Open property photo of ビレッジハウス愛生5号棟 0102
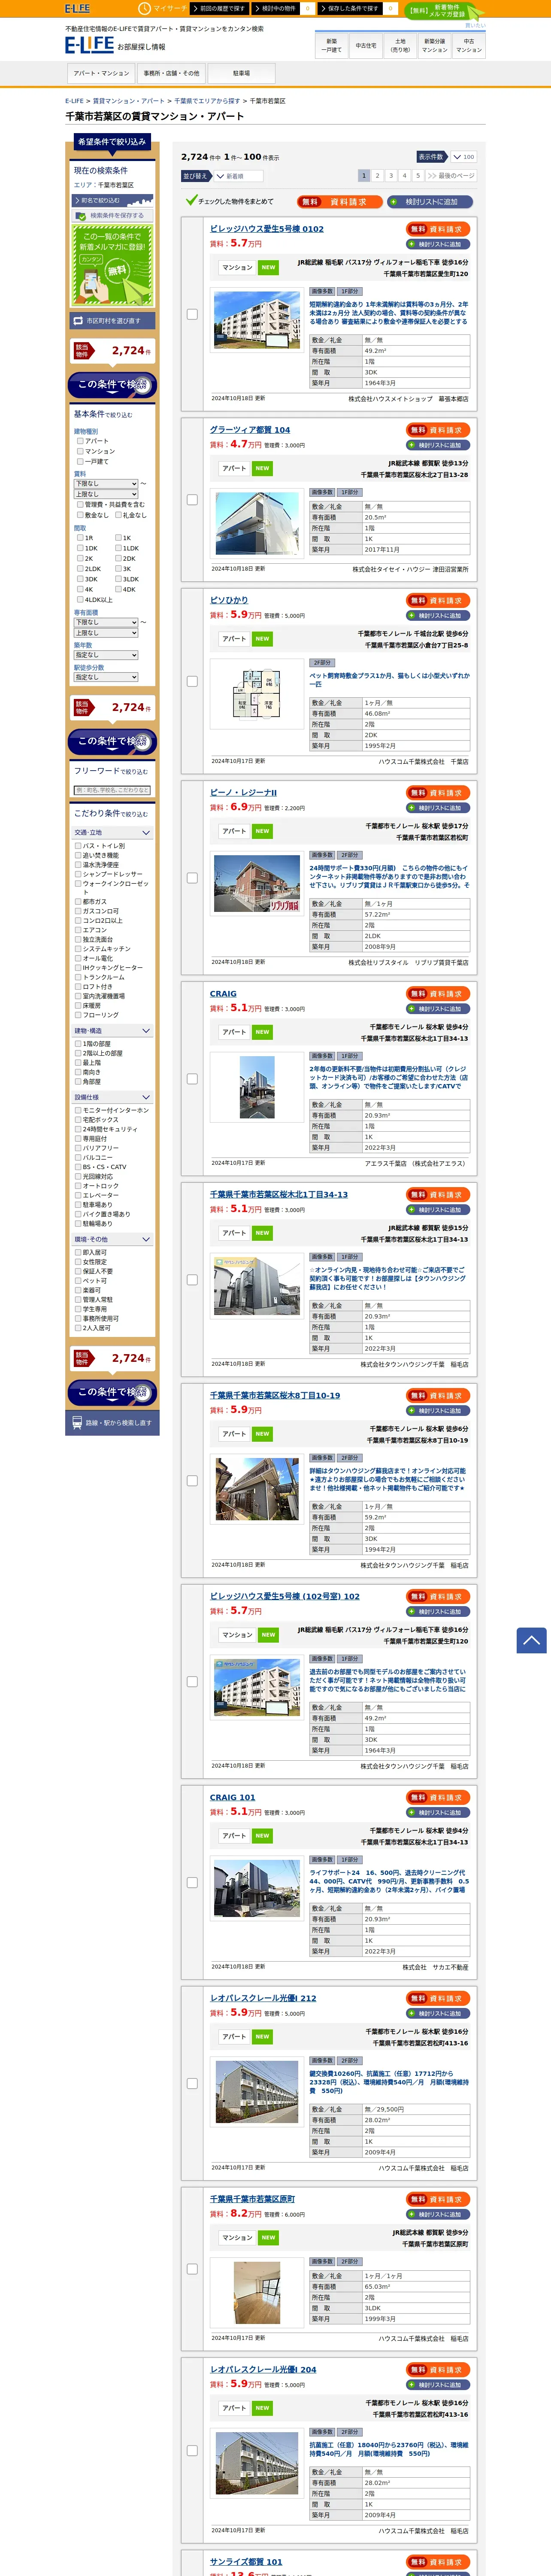The width and height of the screenshot is (551, 2576). (256, 320)
